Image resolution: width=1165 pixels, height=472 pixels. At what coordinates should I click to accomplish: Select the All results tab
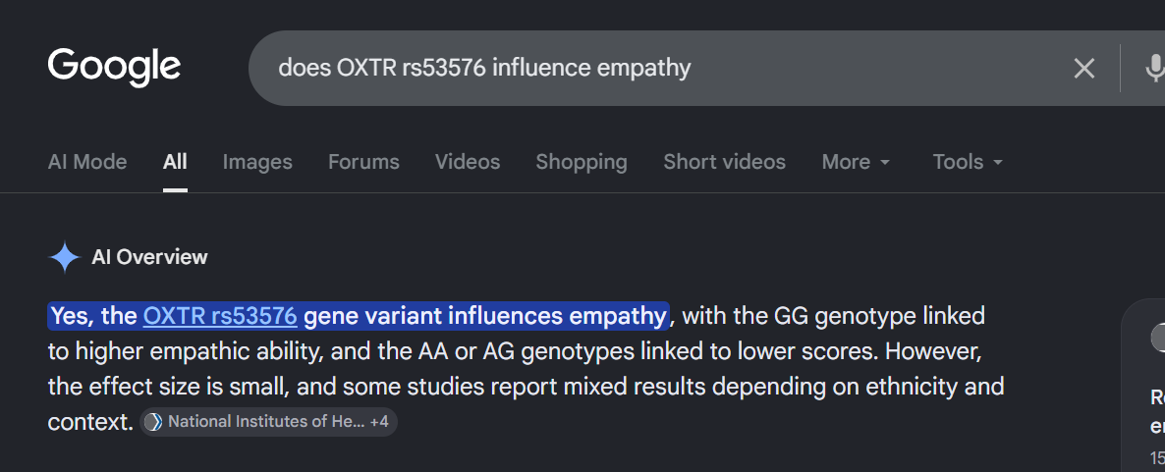[176, 162]
